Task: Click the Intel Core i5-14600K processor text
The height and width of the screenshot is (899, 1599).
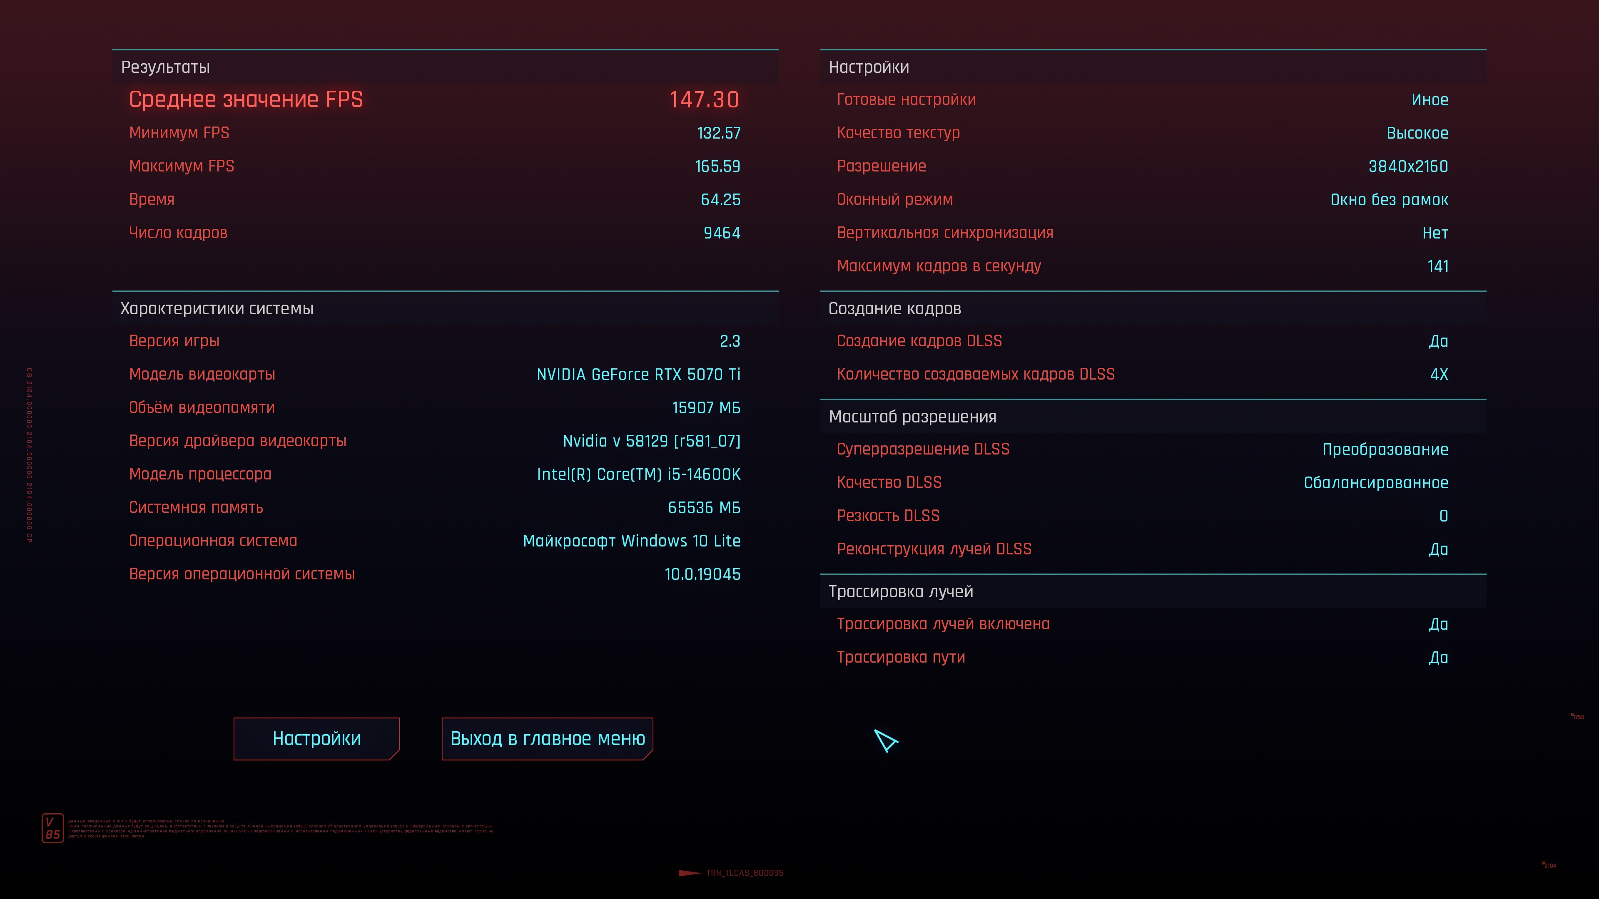Action: pyautogui.click(x=638, y=474)
